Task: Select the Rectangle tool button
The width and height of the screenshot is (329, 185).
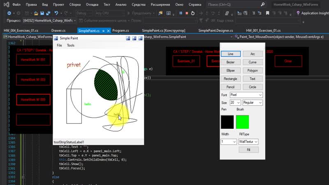Action: [x=231, y=79]
